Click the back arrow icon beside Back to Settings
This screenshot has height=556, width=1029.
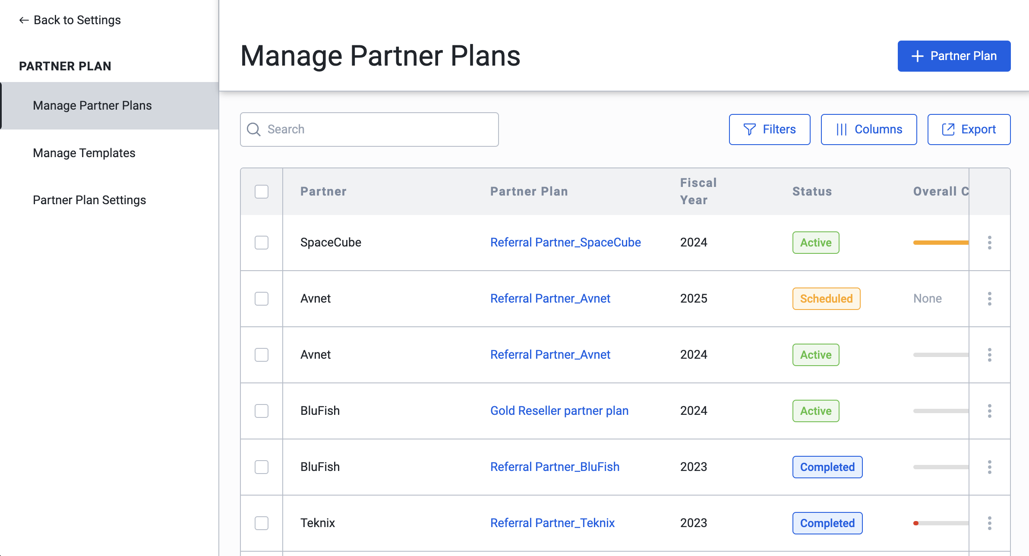24,20
